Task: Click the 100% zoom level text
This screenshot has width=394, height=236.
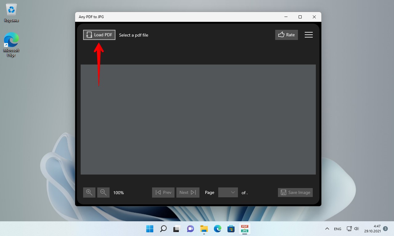Action: [119, 193]
